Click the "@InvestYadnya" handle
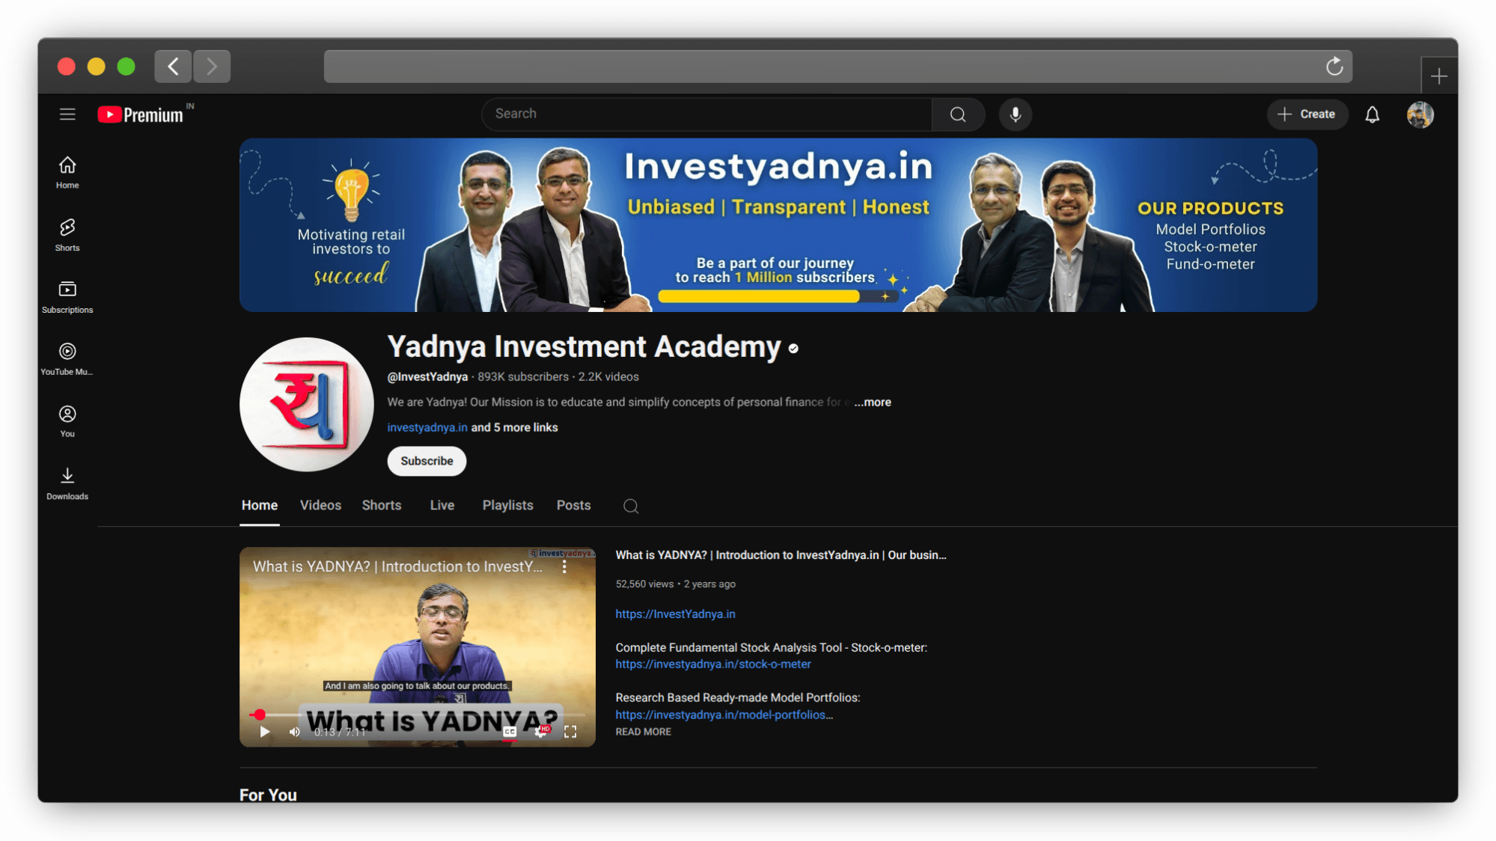Screen dimensions: 1496x841 [x=427, y=377]
